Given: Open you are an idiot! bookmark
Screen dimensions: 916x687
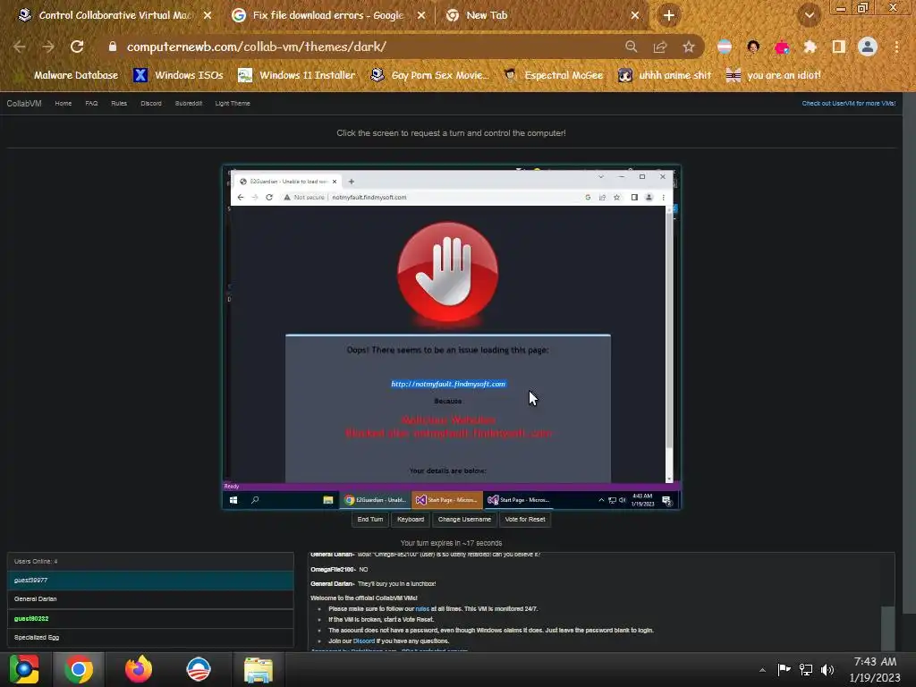Looking at the screenshot, I should [x=774, y=75].
